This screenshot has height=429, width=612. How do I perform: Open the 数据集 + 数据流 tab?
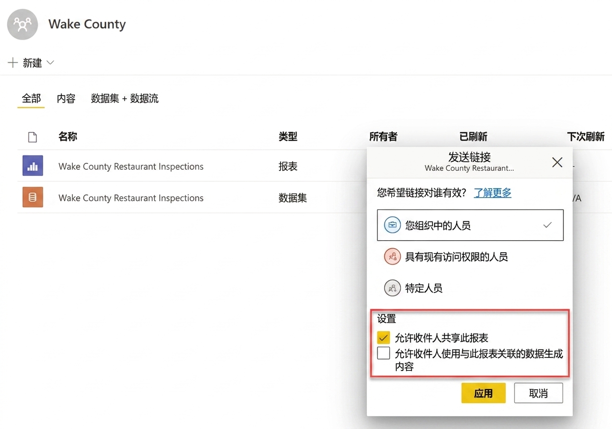124,98
